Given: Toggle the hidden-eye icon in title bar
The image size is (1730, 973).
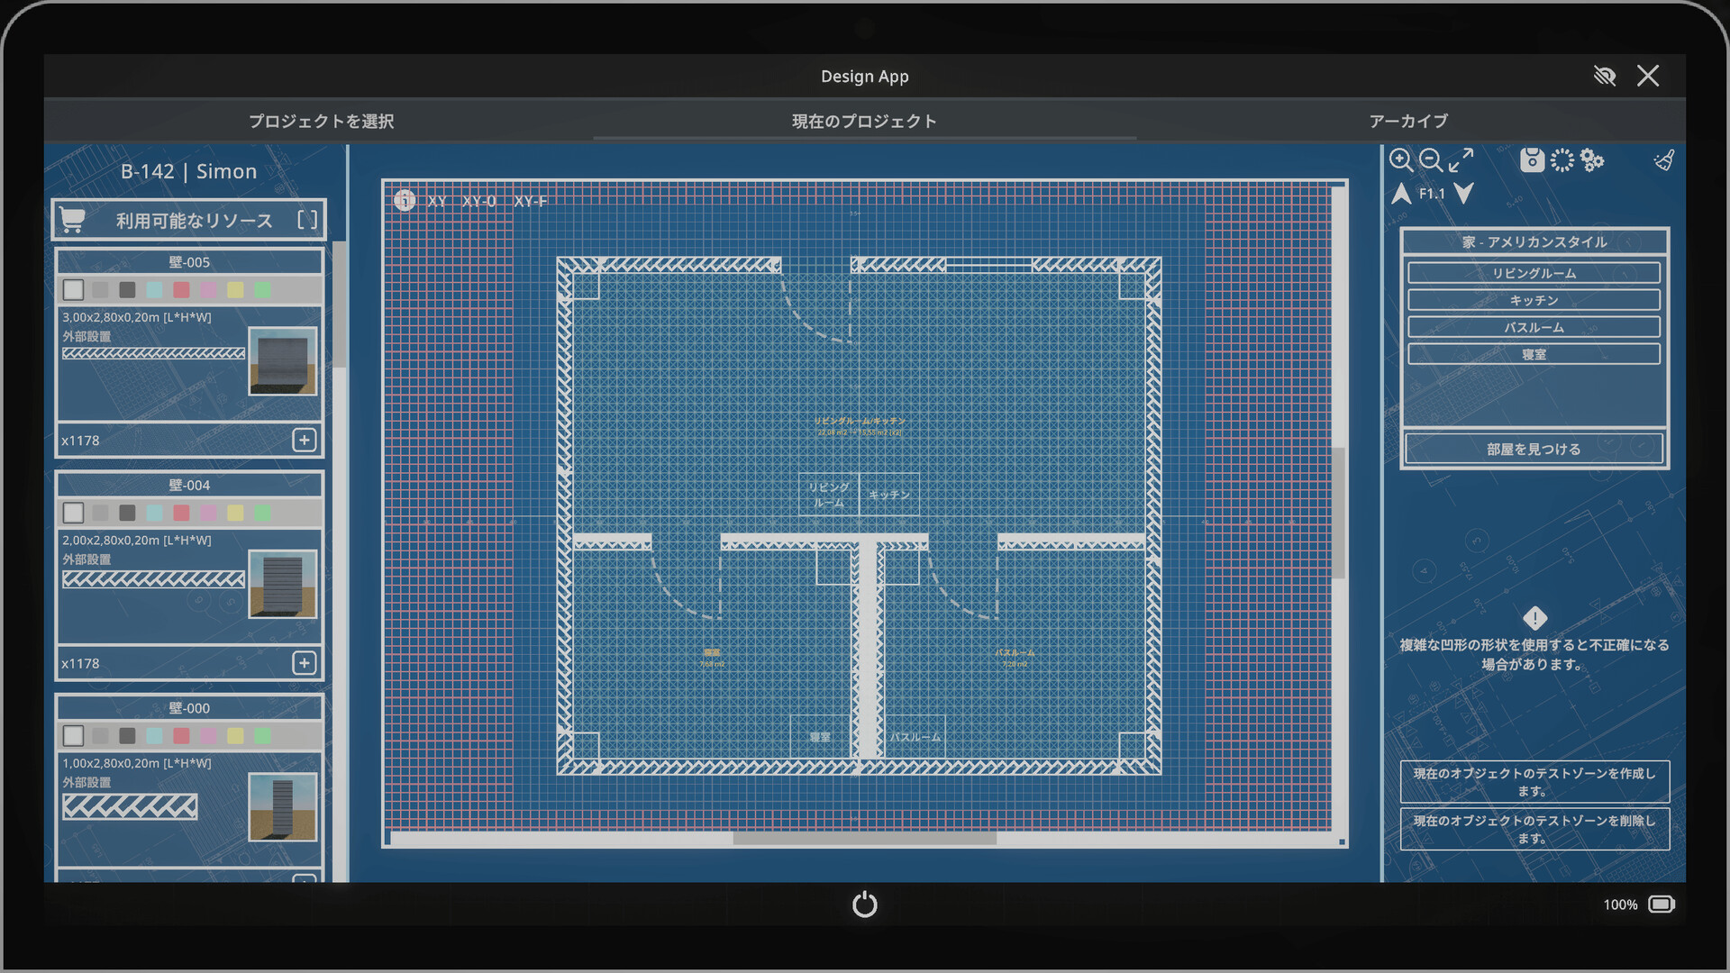Looking at the screenshot, I should (x=1605, y=76).
